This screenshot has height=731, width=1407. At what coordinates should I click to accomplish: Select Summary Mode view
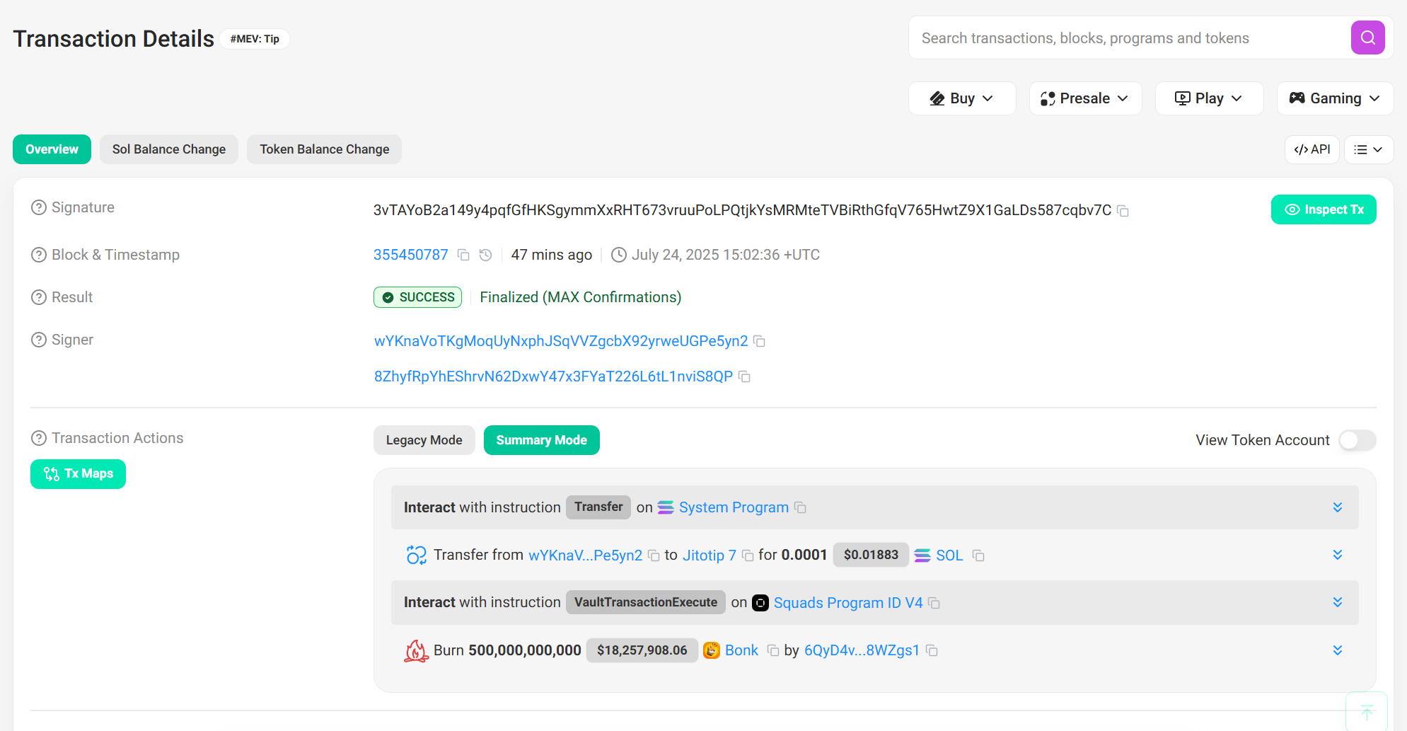click(541, 440)
